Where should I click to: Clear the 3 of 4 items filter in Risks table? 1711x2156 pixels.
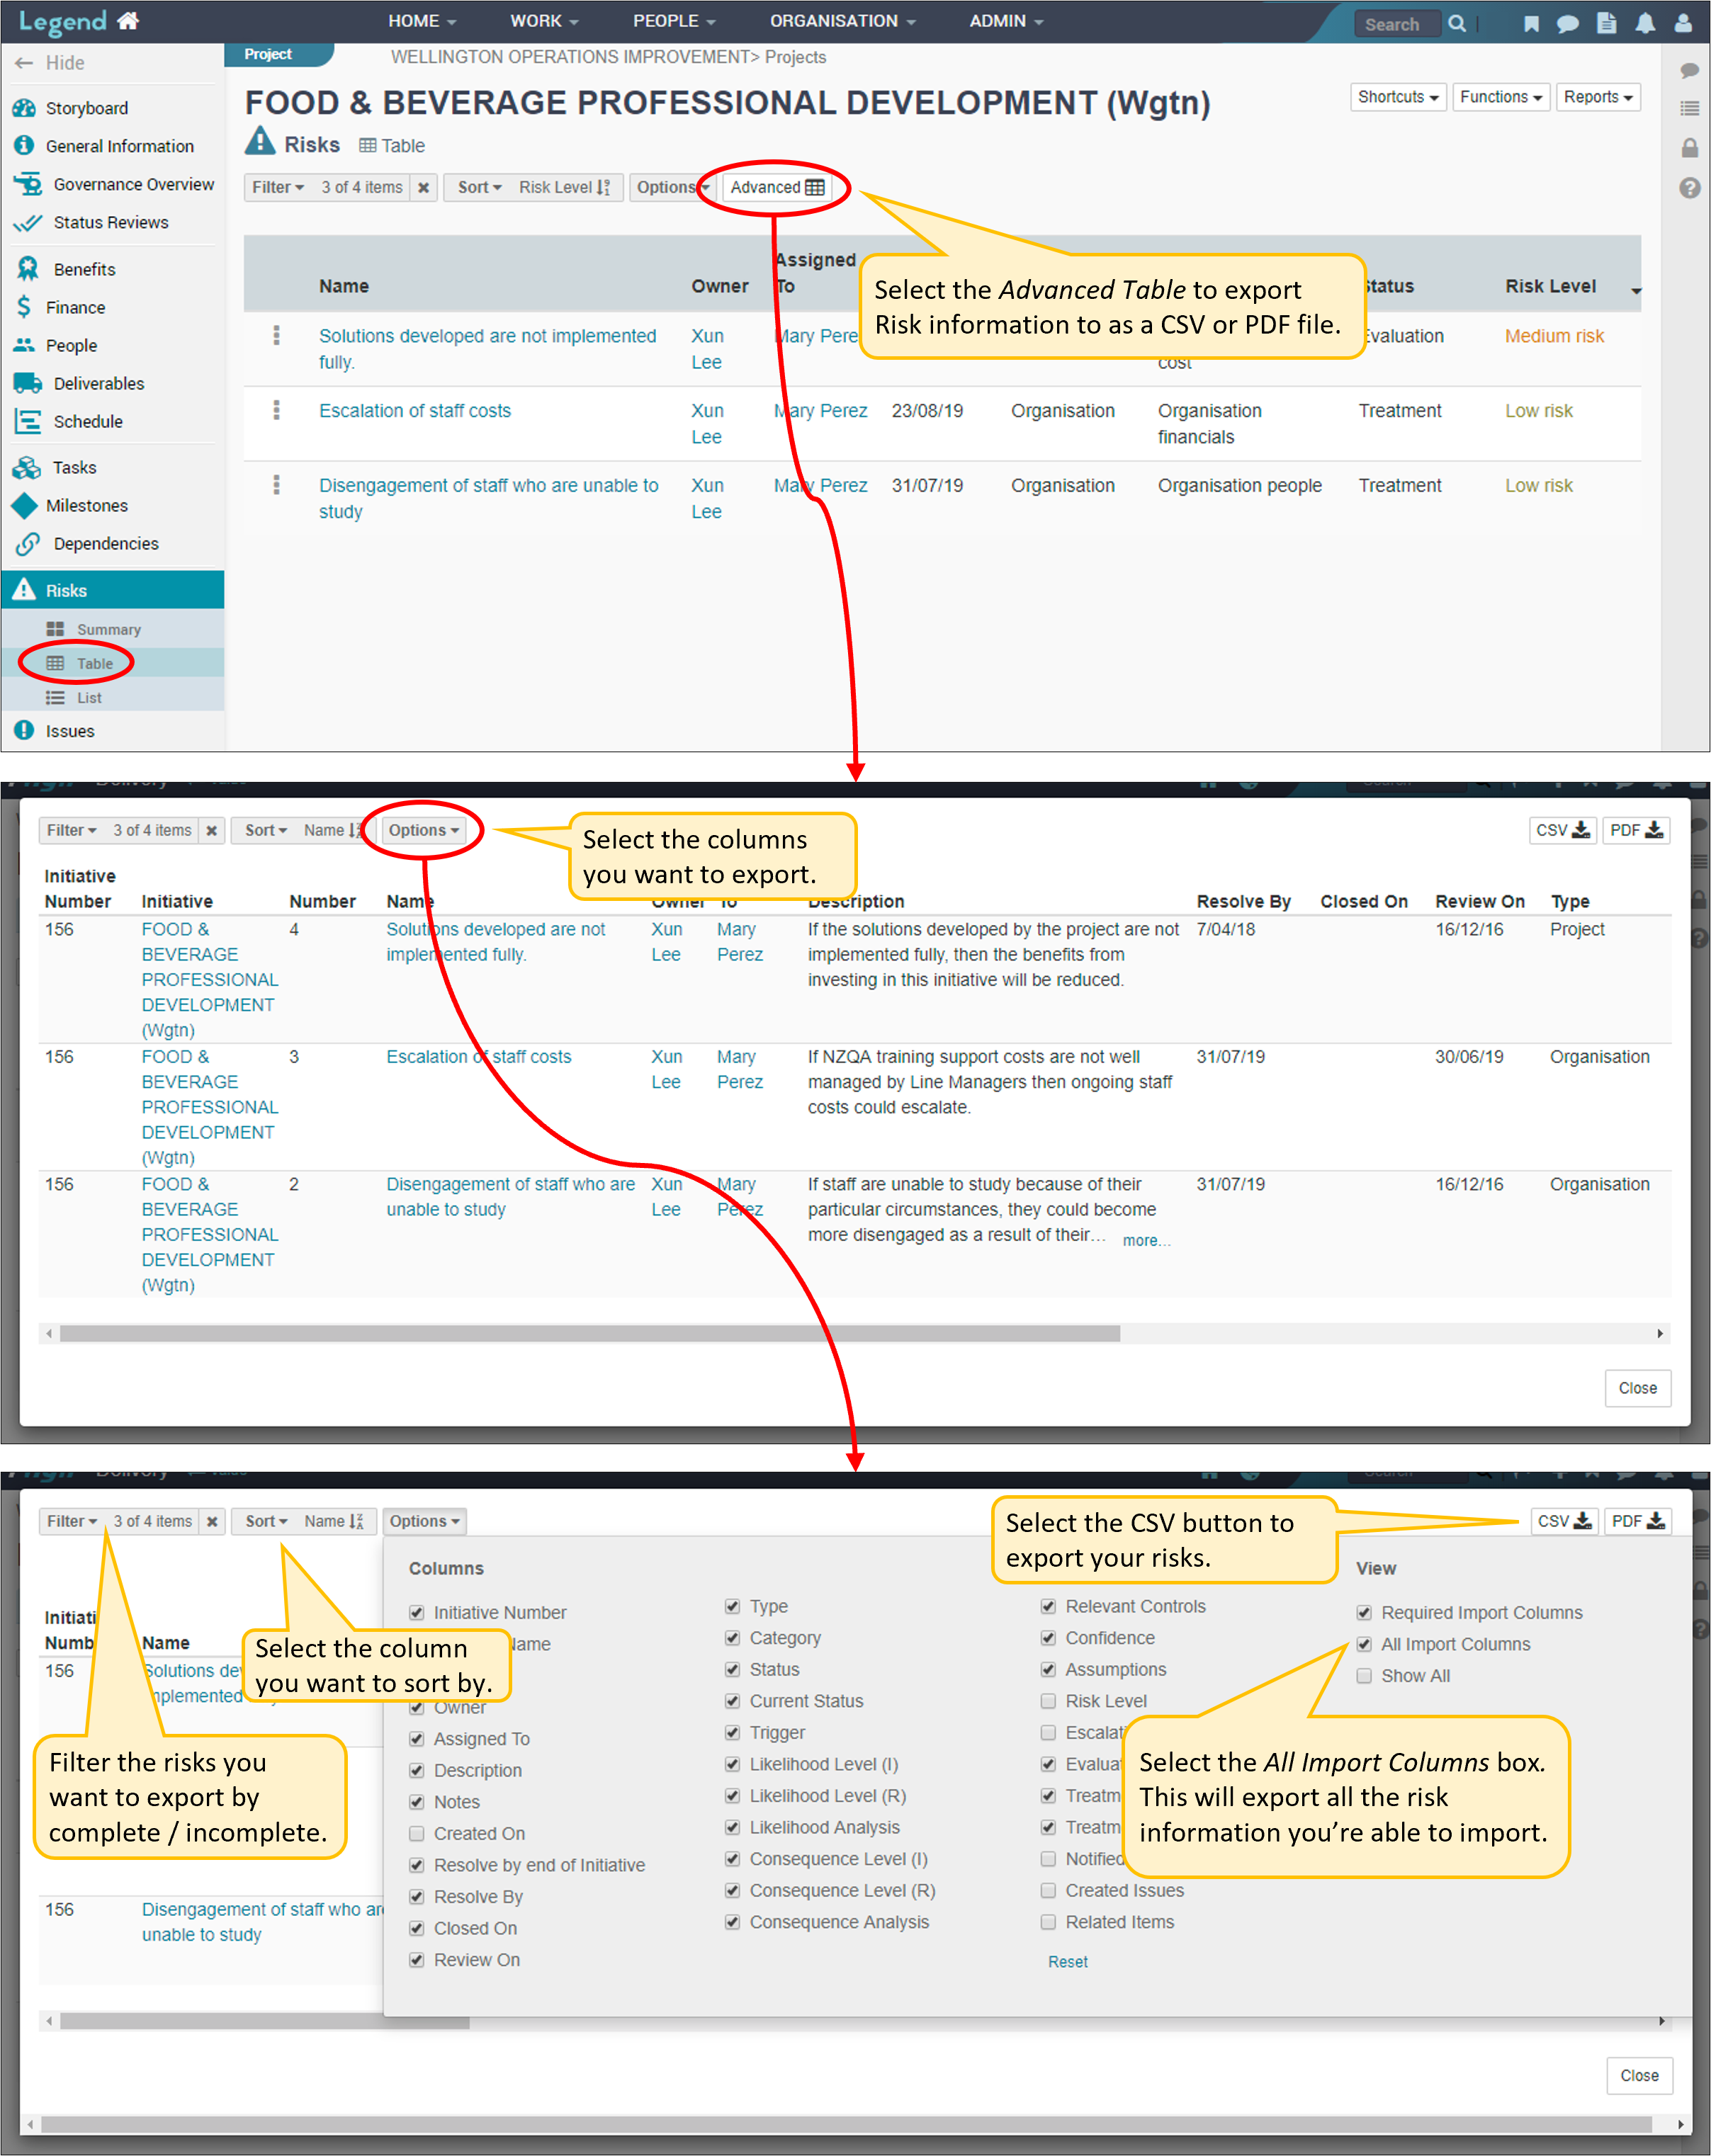(x=423, y=187)
